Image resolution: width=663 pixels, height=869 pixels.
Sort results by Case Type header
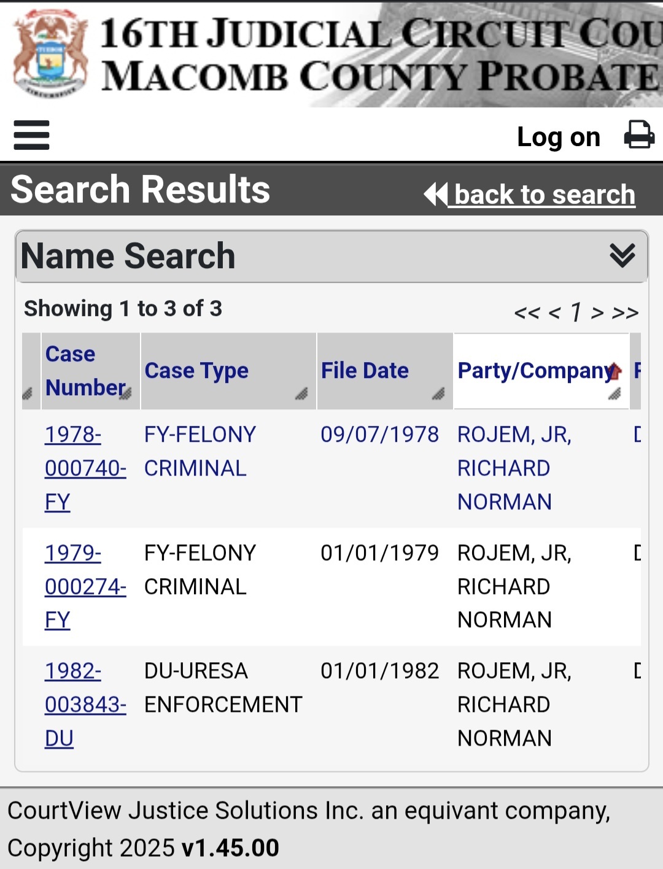(196, 371)
